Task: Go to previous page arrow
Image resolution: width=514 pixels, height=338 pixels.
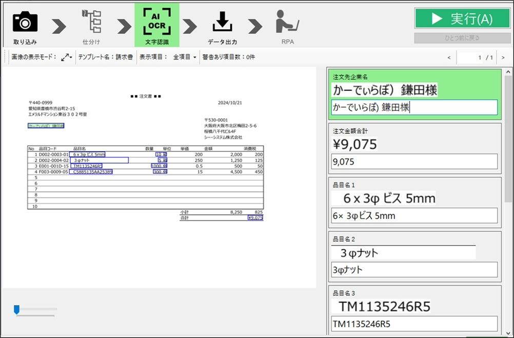Action: click(x=449, y=58)
